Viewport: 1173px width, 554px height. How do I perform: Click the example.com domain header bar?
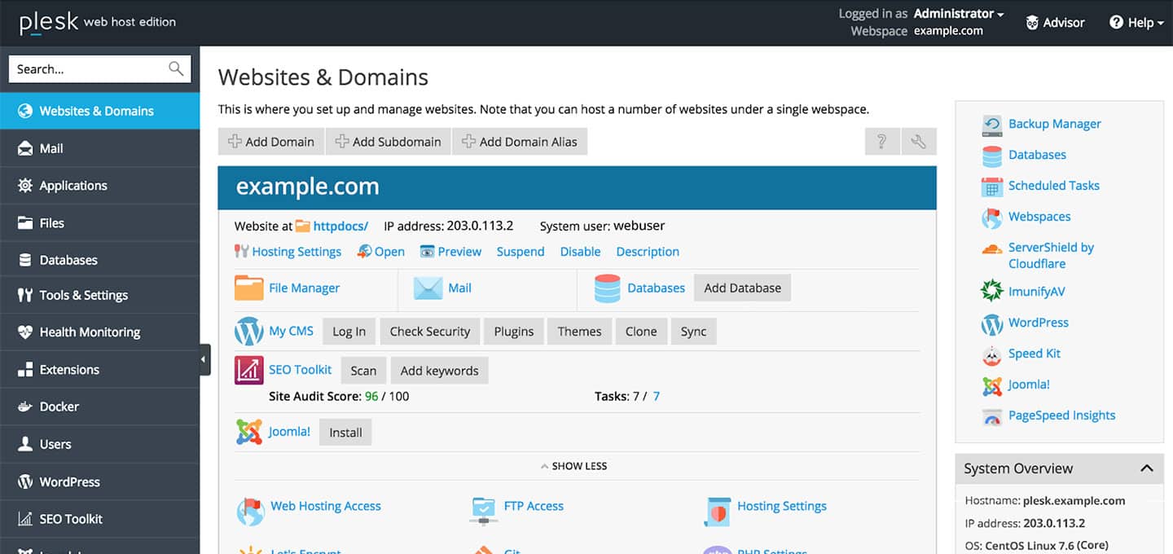577,187
